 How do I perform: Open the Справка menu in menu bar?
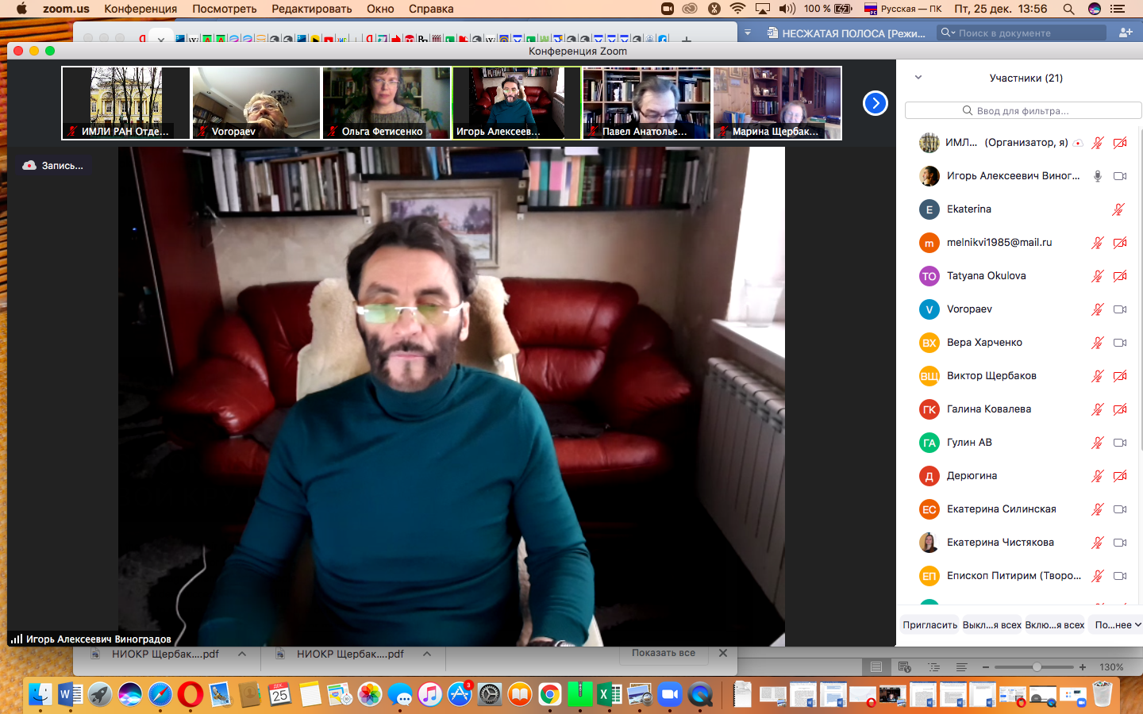pos(431,9)
